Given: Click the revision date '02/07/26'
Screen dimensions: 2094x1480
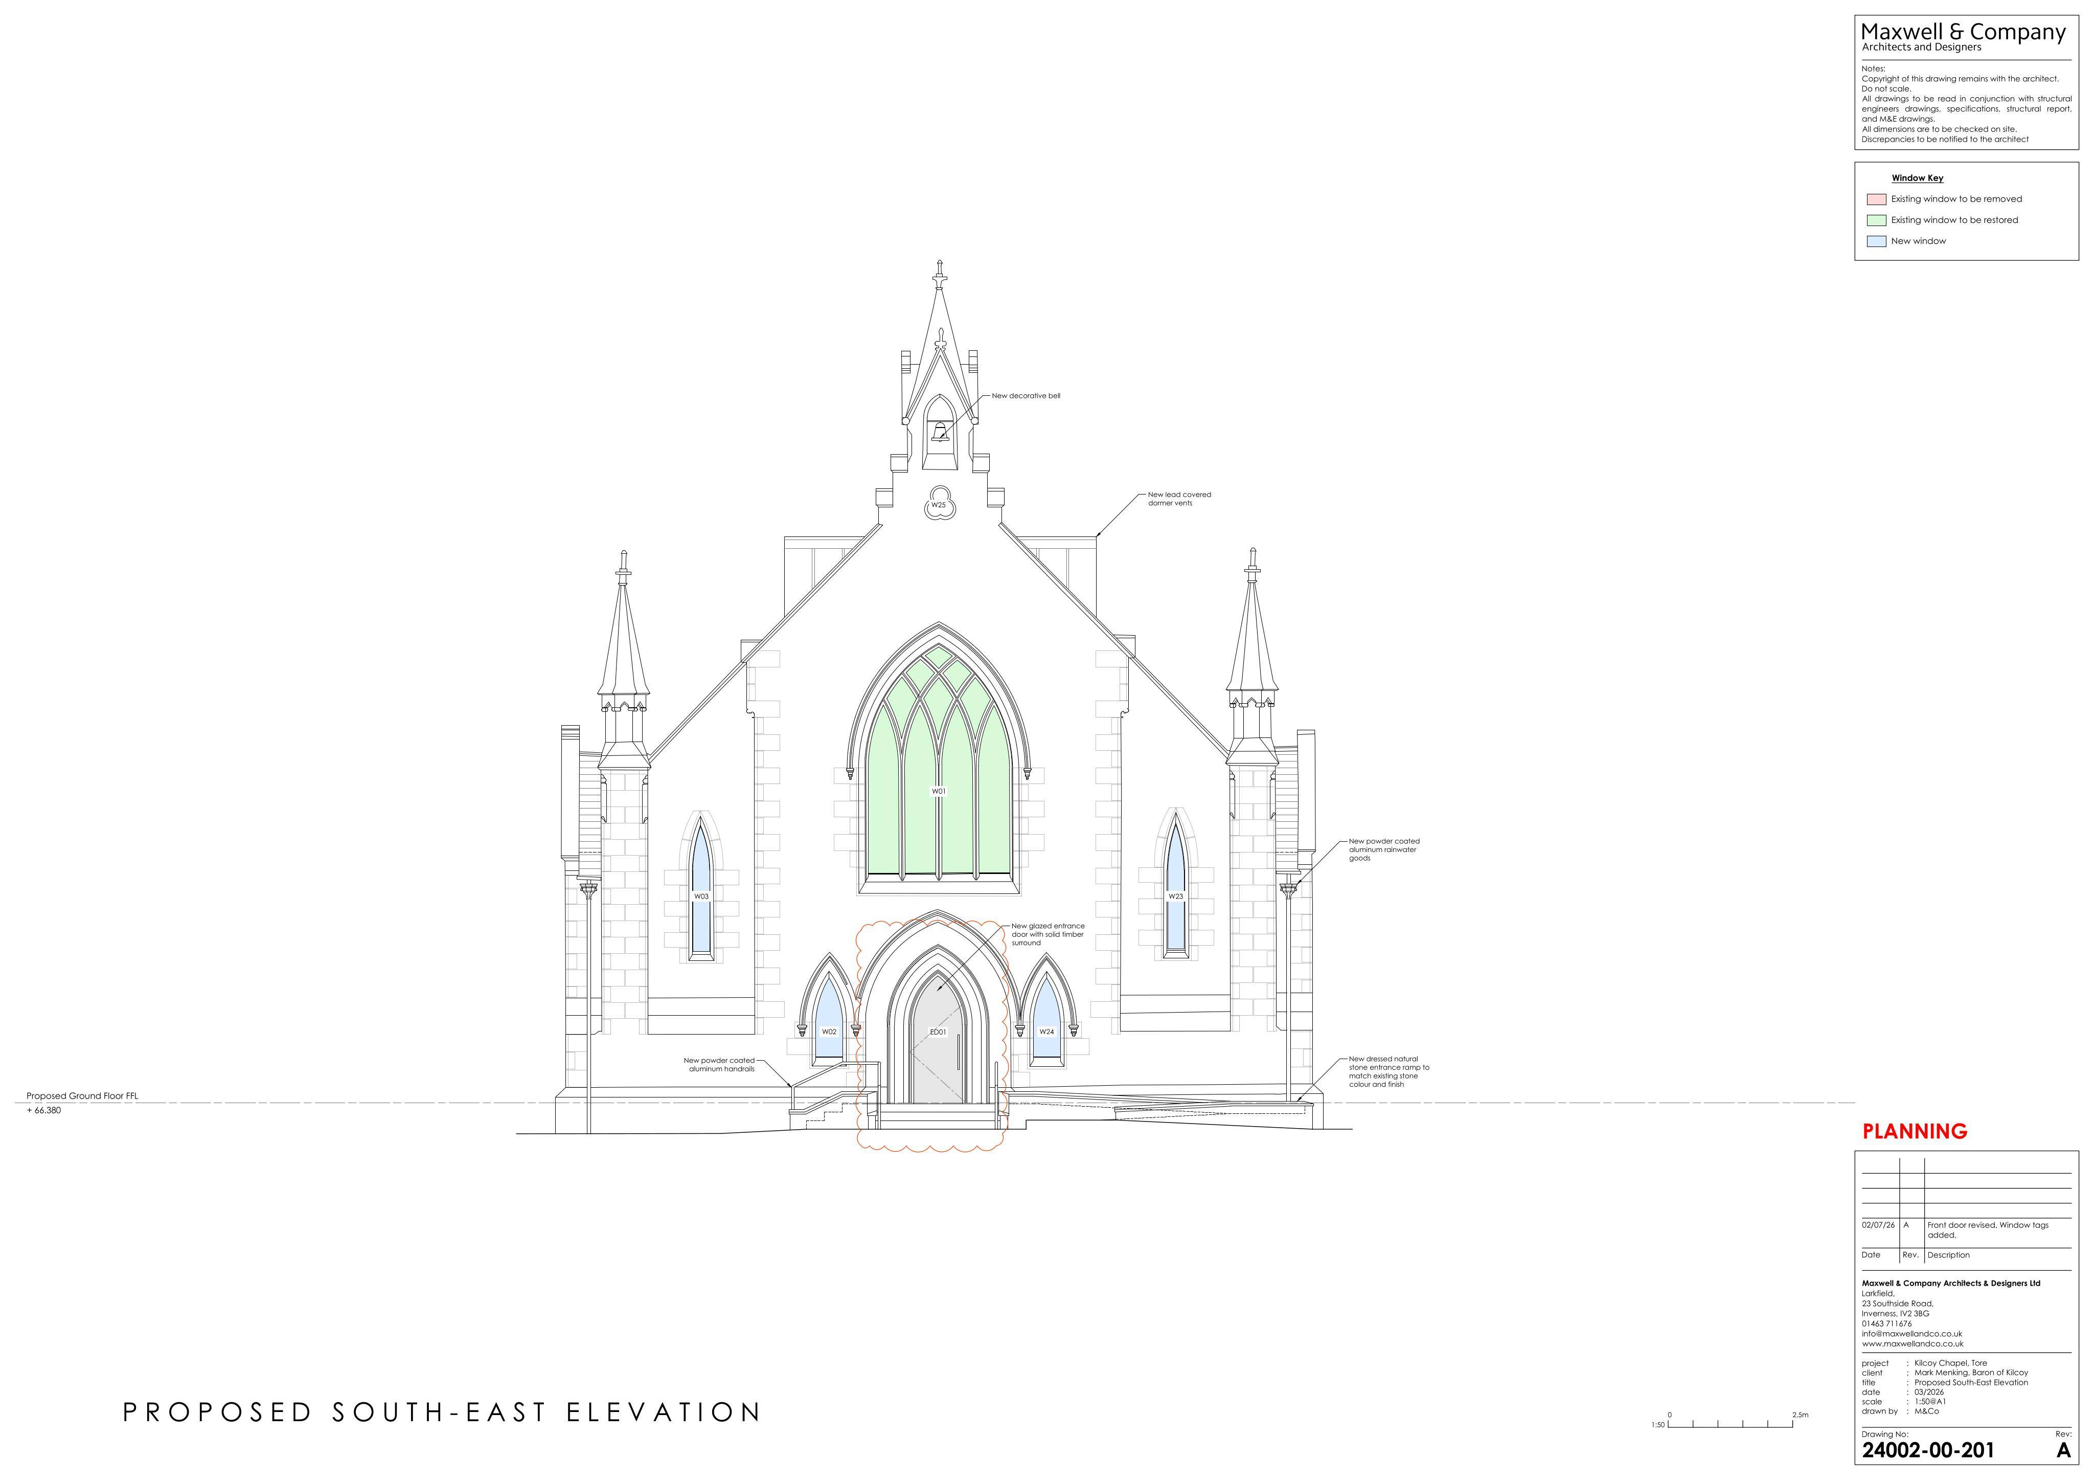Looking at the screenshot, I should pos(1878,1224).
